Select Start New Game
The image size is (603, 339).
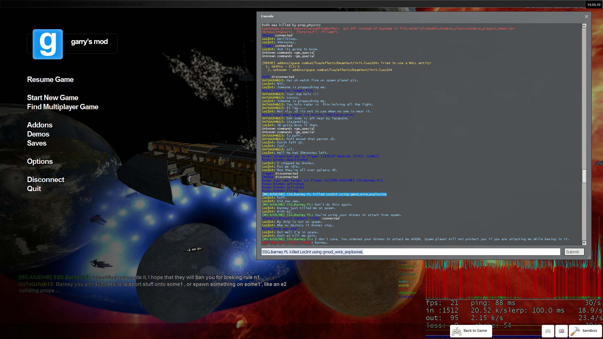point(52,98)
